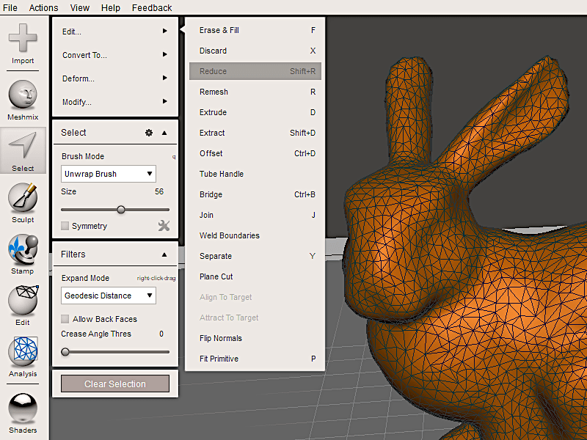Click the brush Size slider handle
The height and width of the screenshot is (440, 587).
(120, 210)
